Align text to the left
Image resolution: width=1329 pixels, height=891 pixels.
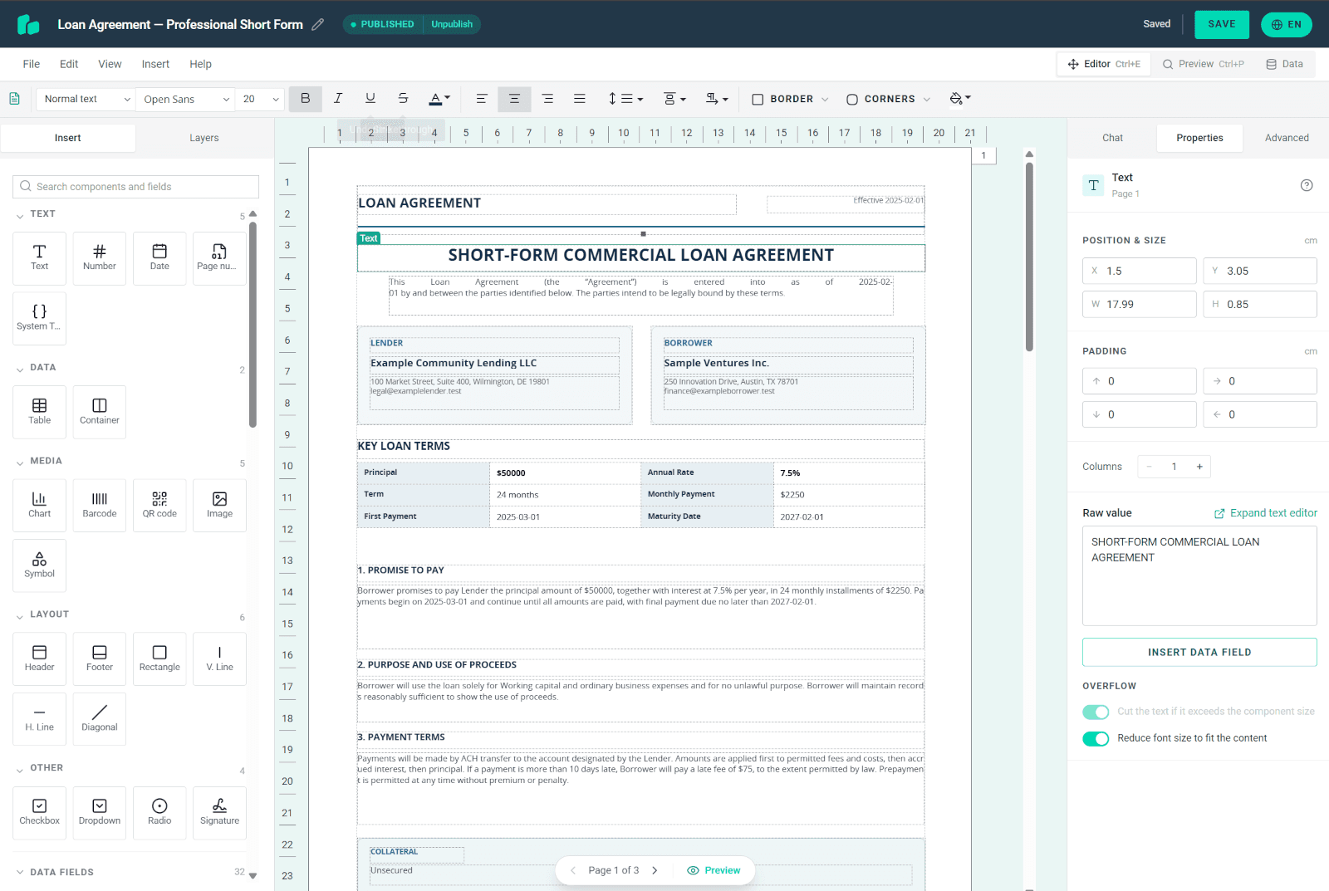pos(482,99)
